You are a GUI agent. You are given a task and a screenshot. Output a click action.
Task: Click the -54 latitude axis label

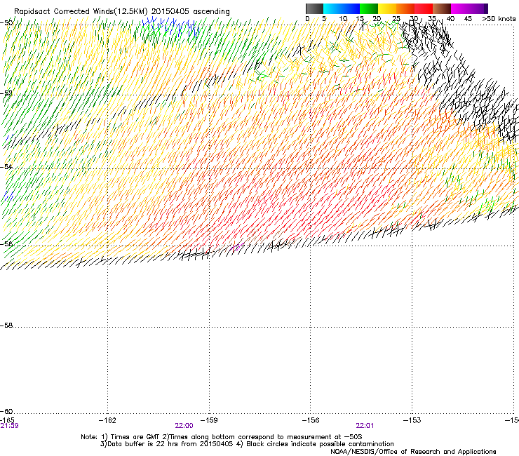pos(6,167)
